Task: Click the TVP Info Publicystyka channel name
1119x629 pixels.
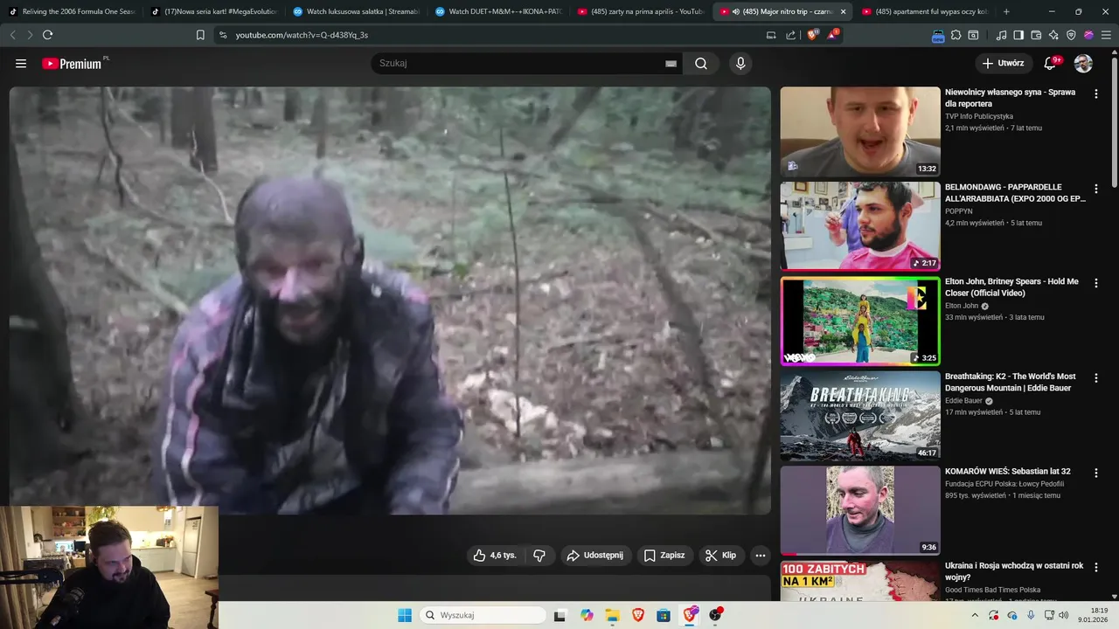Action: 979,116
